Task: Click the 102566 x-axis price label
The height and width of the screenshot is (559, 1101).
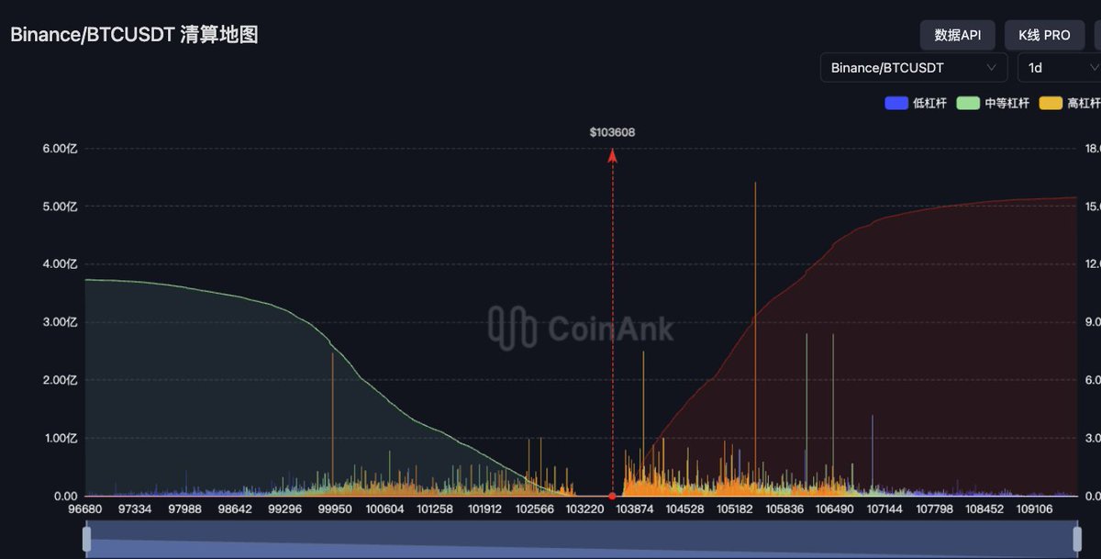Action: click(x=535, y=509)
